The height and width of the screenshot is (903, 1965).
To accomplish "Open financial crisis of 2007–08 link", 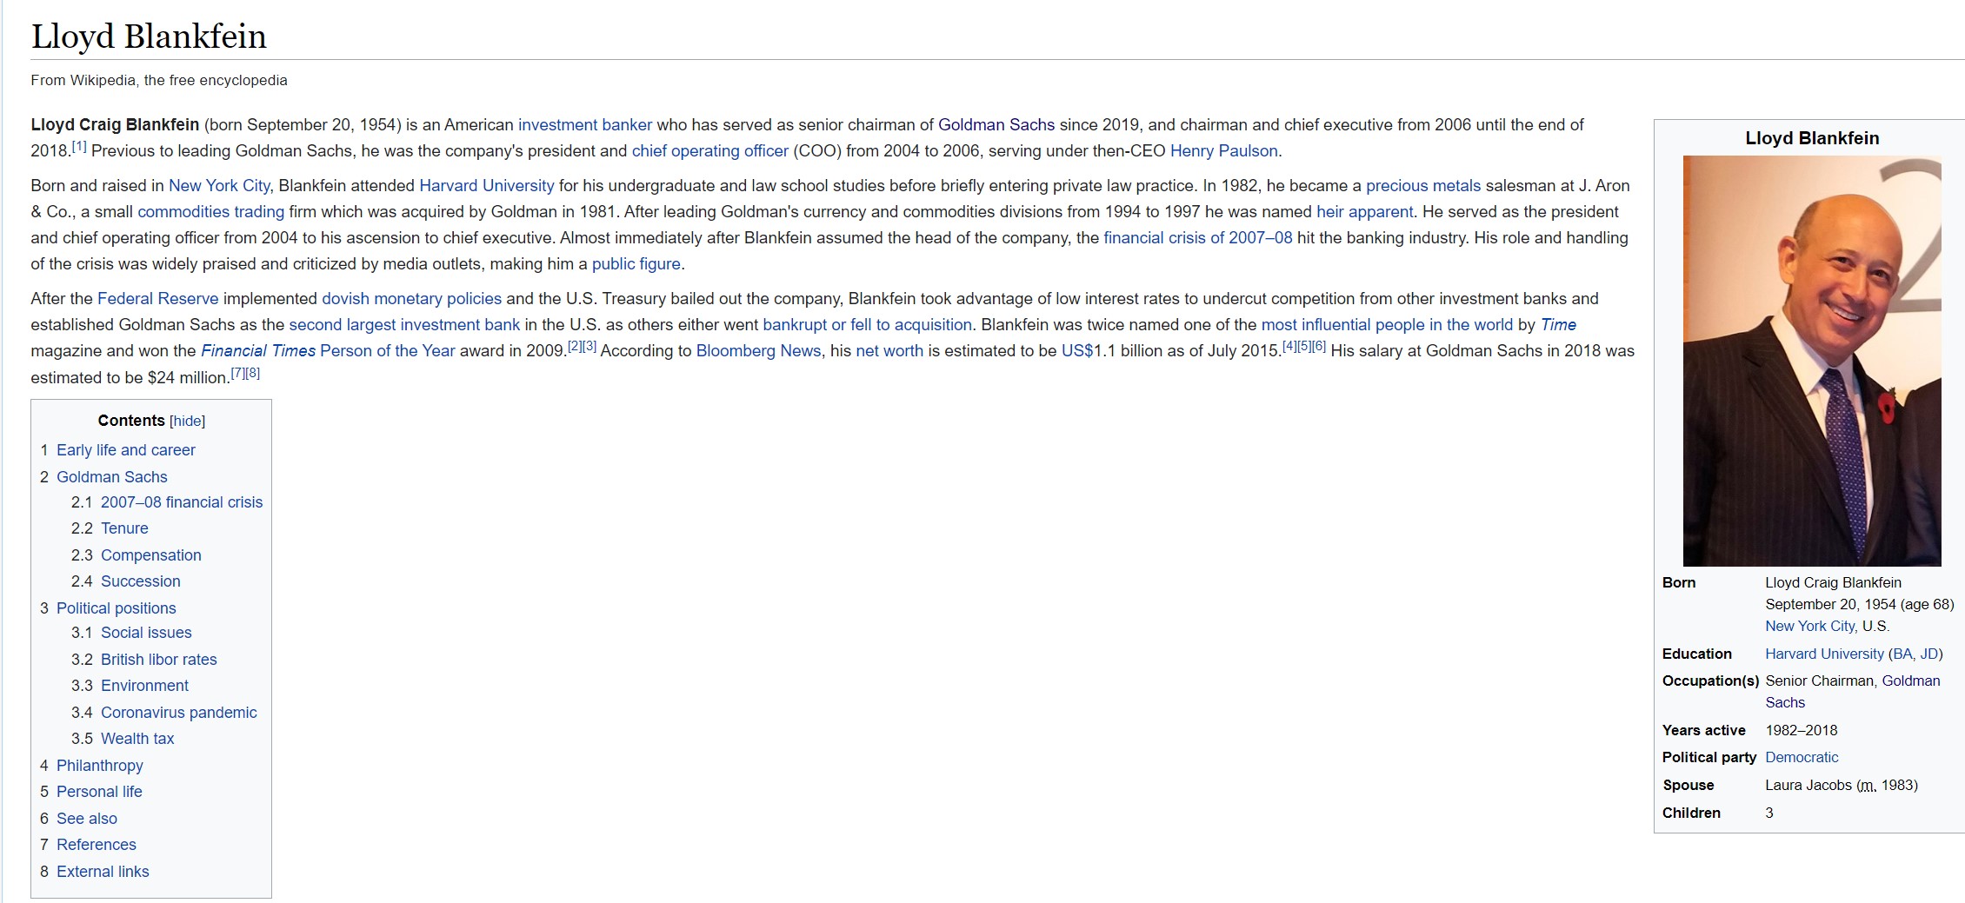I will click(x=1197, y=238).
